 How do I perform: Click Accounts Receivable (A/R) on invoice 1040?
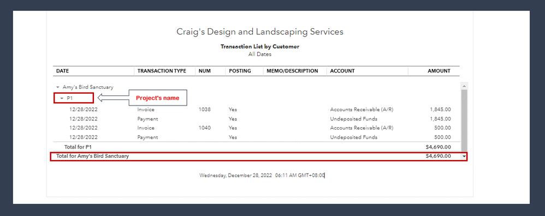point(362,128)
